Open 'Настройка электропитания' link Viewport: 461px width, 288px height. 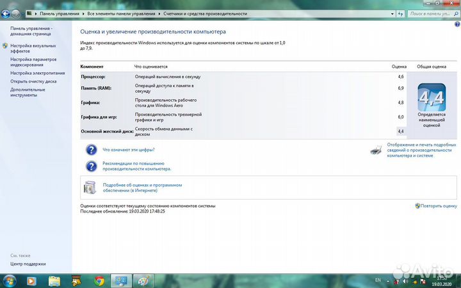(37, 73)
